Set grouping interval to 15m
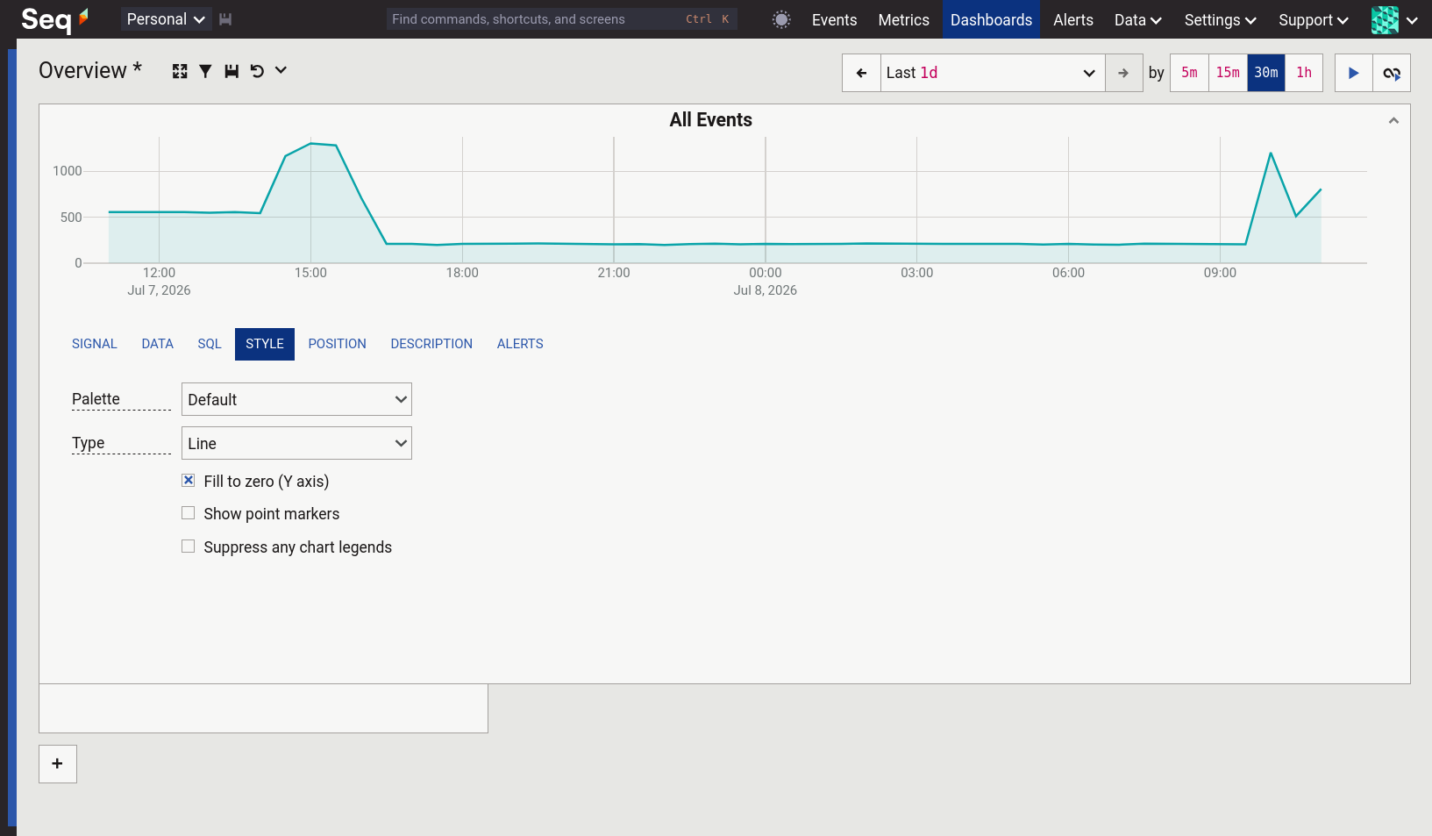Screen dimensions: 1432x836 point(1228,73)
